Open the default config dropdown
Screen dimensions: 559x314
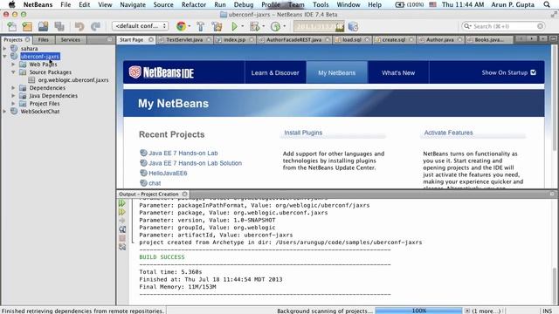click(x=140, y=26)
